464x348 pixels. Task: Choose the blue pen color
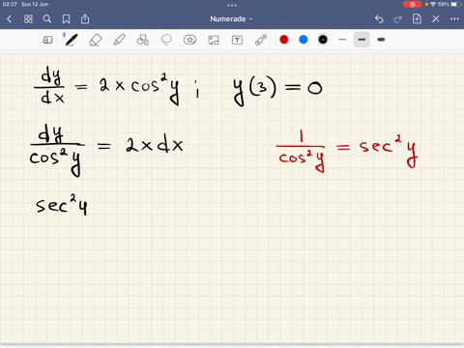(x=304, y=40)
